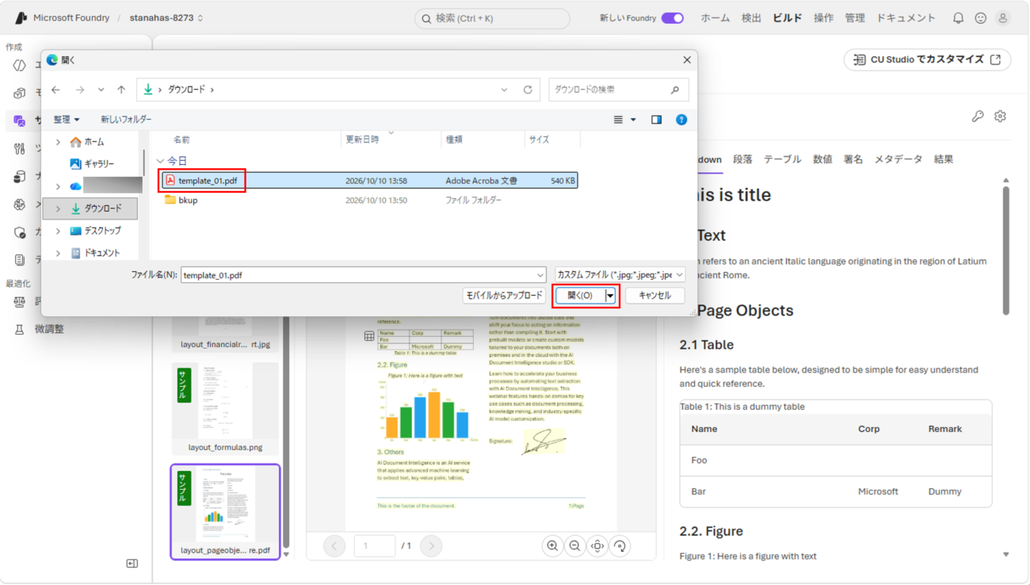Viewport: 1030px width, 585px height.
Task: Go to previous page in preview
Action: click(x=334, y=545)
